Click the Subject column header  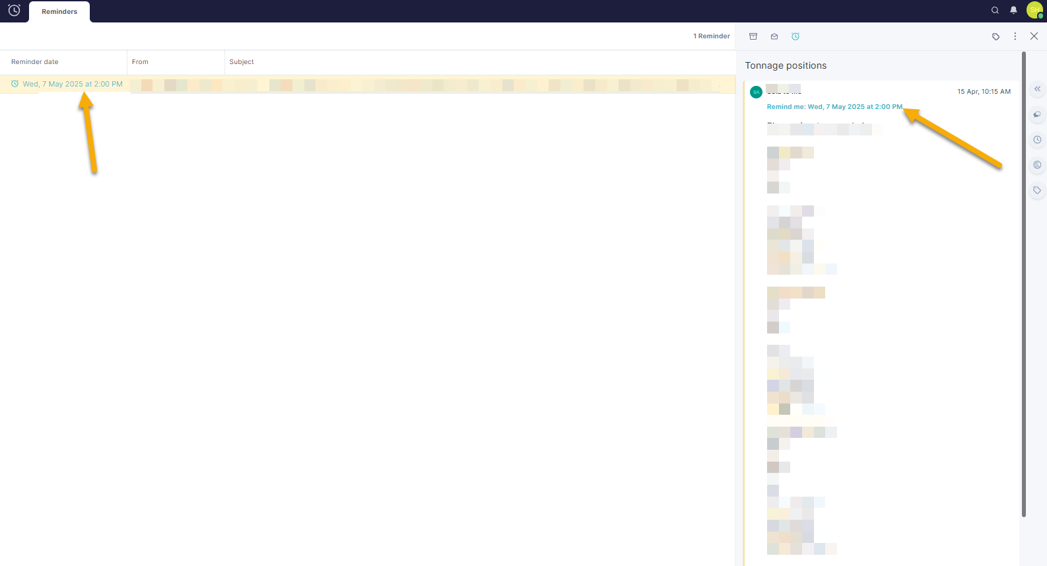[x=242, y=62]
